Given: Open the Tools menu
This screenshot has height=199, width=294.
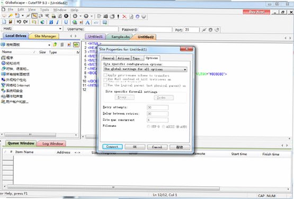Looking at the screenshot, I should point(44,10).
